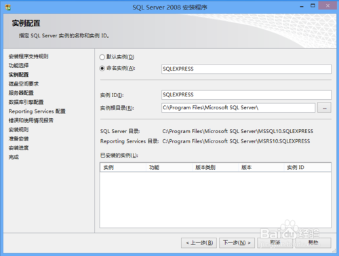This screenshot has width=339, height=256.
Task: Click the 实例 column header
Action: tap(123, 168)
